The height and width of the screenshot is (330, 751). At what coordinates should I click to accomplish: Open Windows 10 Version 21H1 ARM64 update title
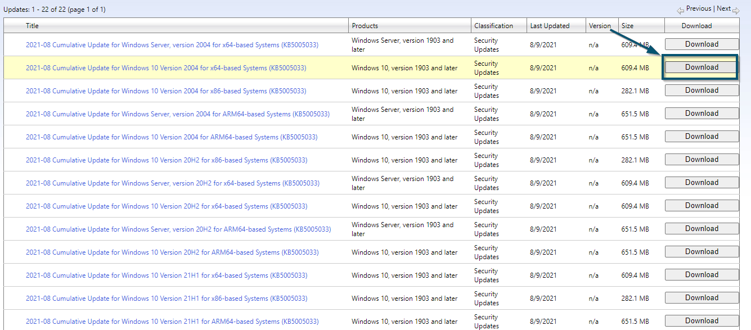[x=172, y=322]
